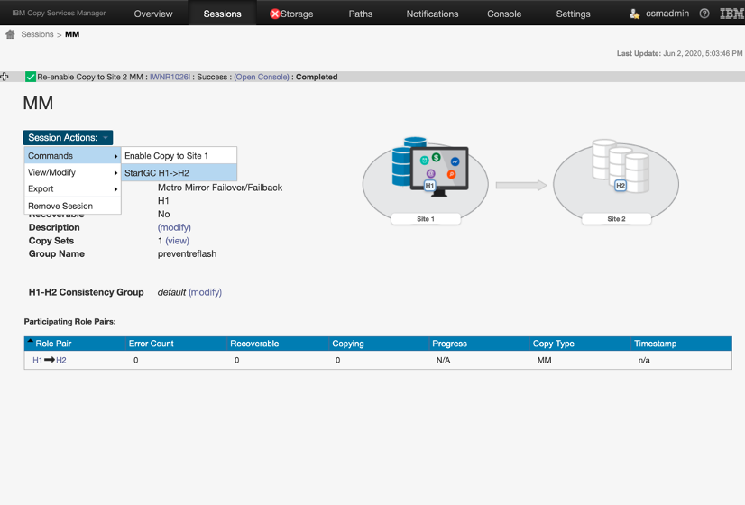Select the StartGC H1->H2 command
Viewport: 745px width, 505px height.
pos(179,173)
